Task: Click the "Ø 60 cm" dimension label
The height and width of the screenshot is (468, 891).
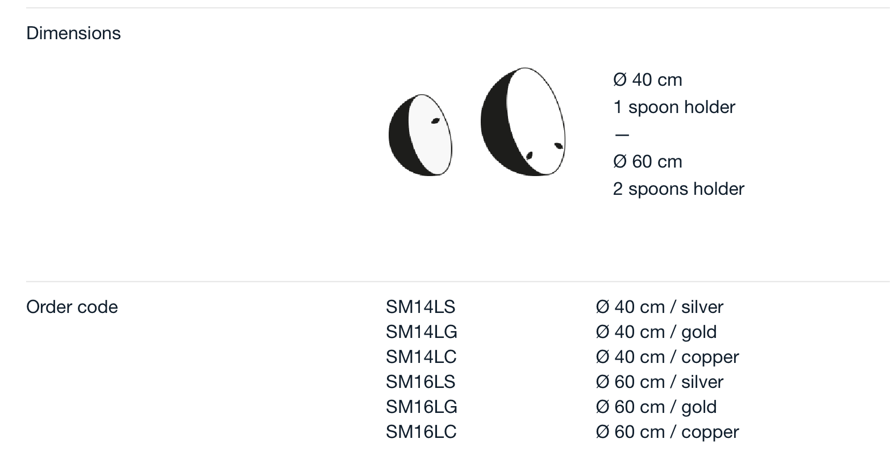Action: pyautogui.click(x=648, y=162)
